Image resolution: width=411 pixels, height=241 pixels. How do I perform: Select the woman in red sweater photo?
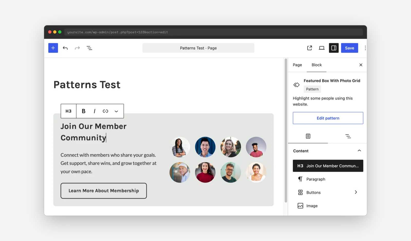205,172
